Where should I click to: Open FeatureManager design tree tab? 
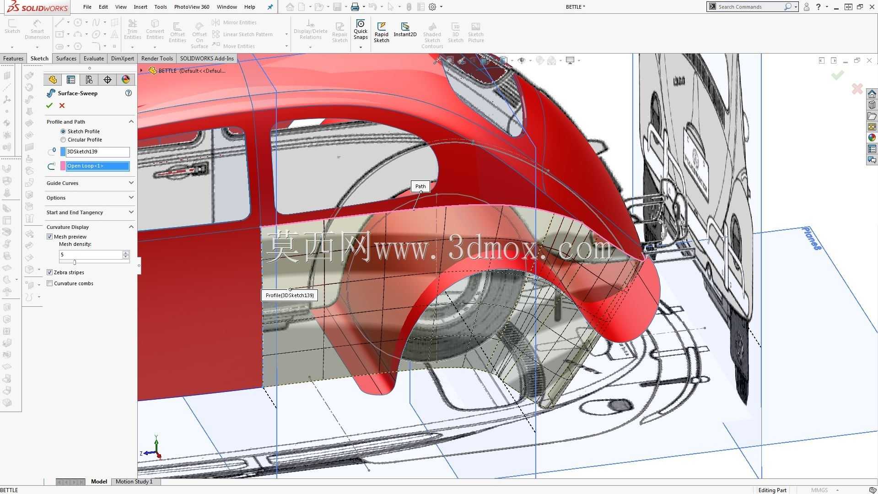coord(53,80)
